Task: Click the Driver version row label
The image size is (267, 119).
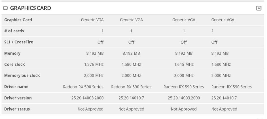Action: 18,98
